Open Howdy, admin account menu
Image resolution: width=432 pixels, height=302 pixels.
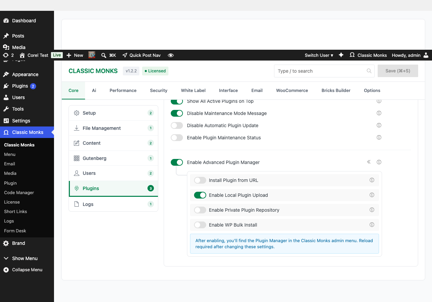pyautogui.click(x=410, y=55)
